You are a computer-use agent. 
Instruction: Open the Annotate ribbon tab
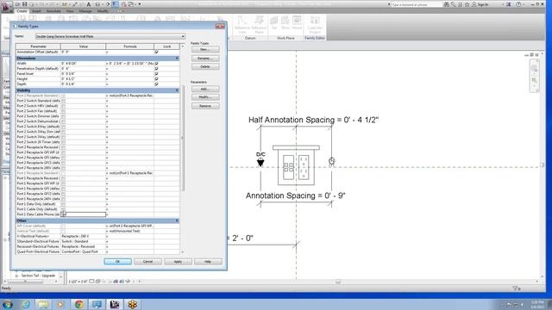53,11
